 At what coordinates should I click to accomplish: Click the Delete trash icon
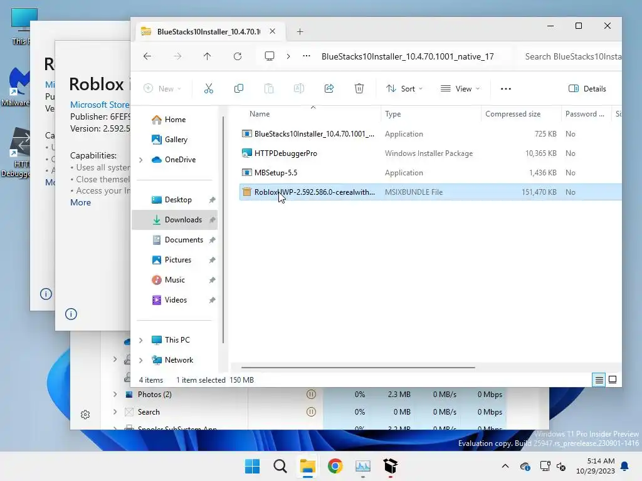coord(359,88)
